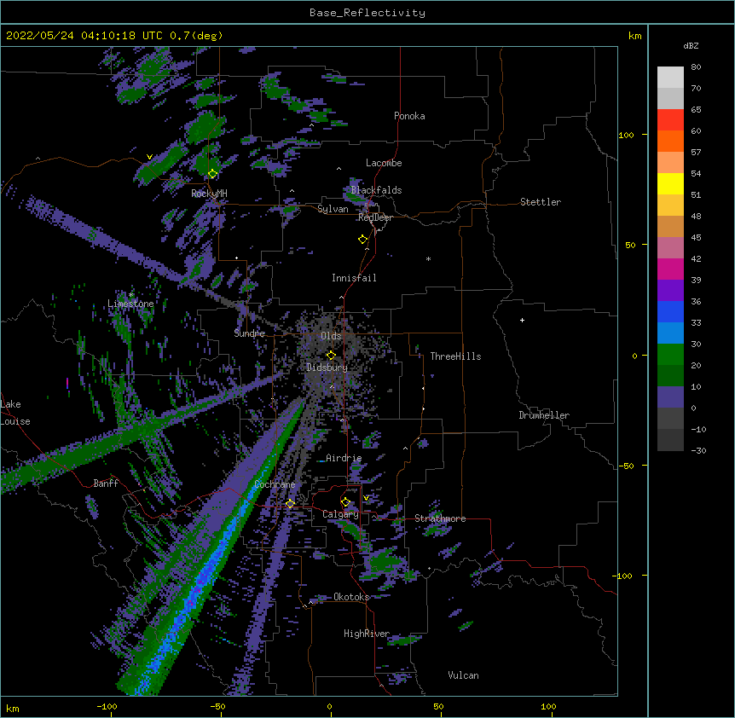The width and height of the screenshot is (735, 718).
Task: Click white plus marker east of map
Action: pos(522,320)
